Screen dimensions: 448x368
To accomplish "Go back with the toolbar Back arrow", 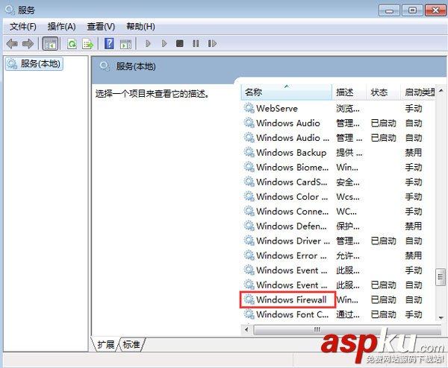I will click(12, 44).
